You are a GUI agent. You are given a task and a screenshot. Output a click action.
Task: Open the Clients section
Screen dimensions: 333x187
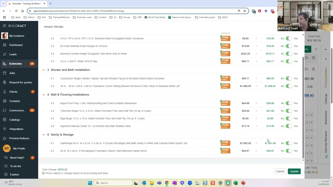[x=13, y=92]
